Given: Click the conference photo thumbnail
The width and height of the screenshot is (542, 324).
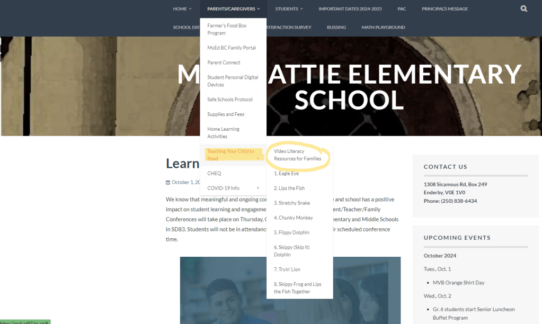Looking at the screenshot, I should pos(290,290).
